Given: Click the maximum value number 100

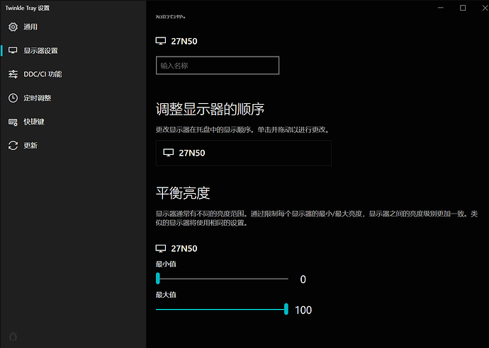Looking at the screenshot, I should tap(303, 311).
